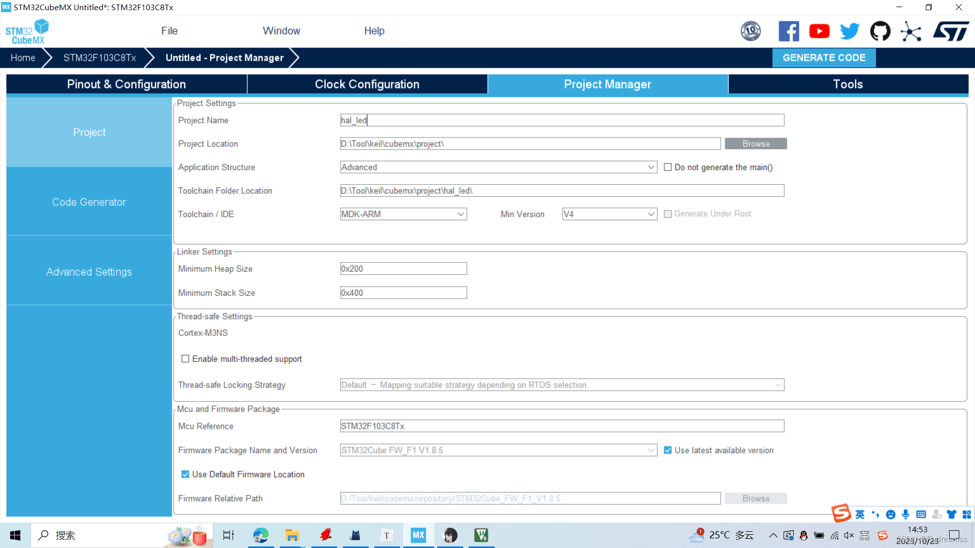Viewport: 975px width, 548px height.
Task: Open the Advanced Settings side section
Action: pyautogui.click(x=89, y=272)
